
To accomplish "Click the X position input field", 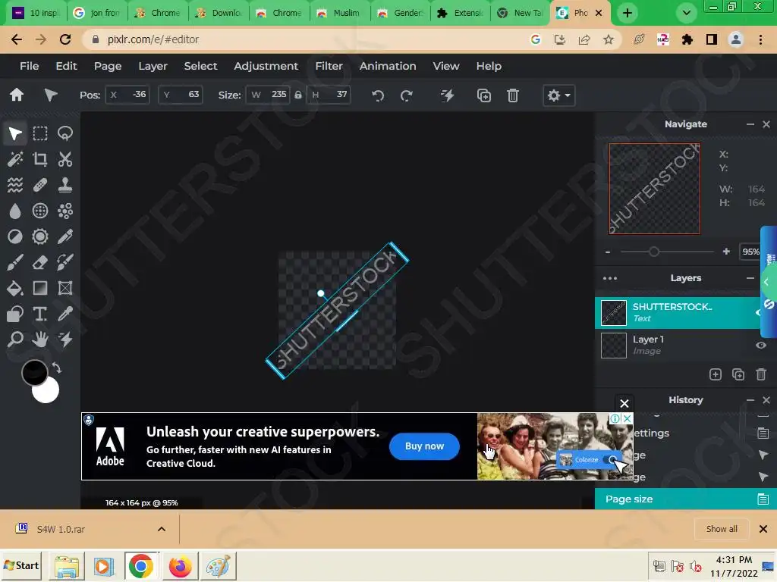I will (127, 95).
